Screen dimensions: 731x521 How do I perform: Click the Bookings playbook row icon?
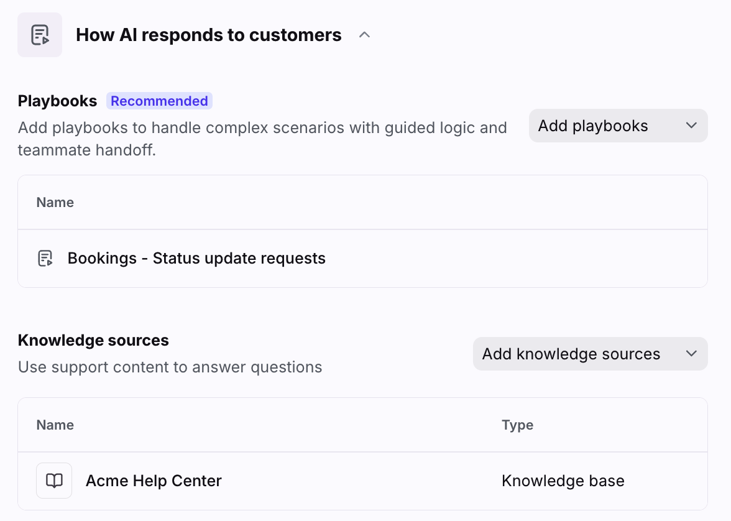(x=45, y=259)
